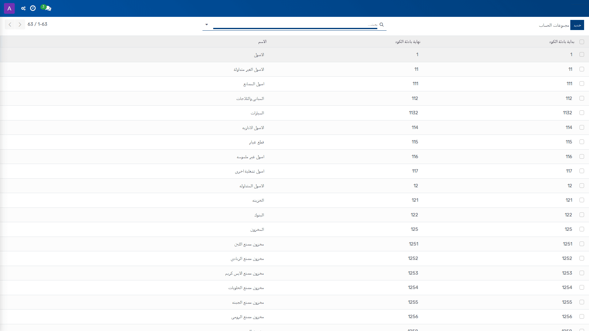Viewport: 589px width, 331px height.
Task: Open the البنوك row name
Action: tap(259, 215)
